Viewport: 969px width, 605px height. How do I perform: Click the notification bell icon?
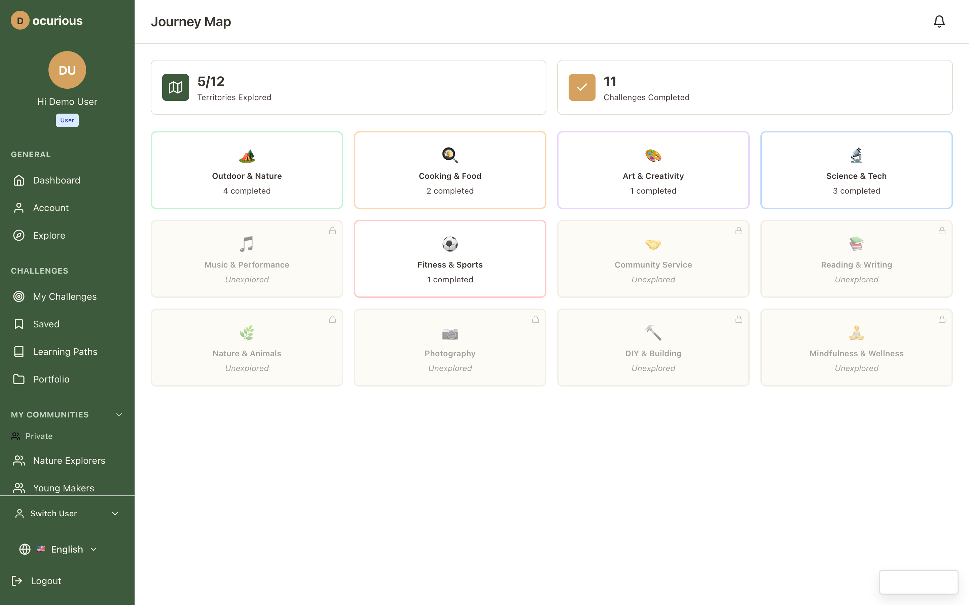939,21
